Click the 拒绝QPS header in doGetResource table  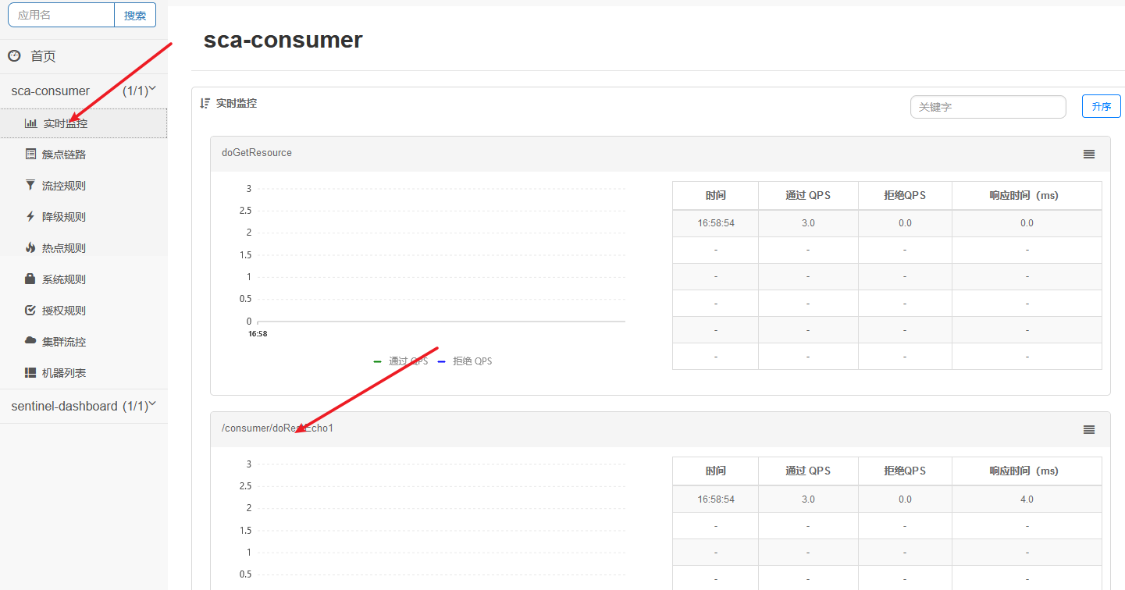tap(905, 196)
